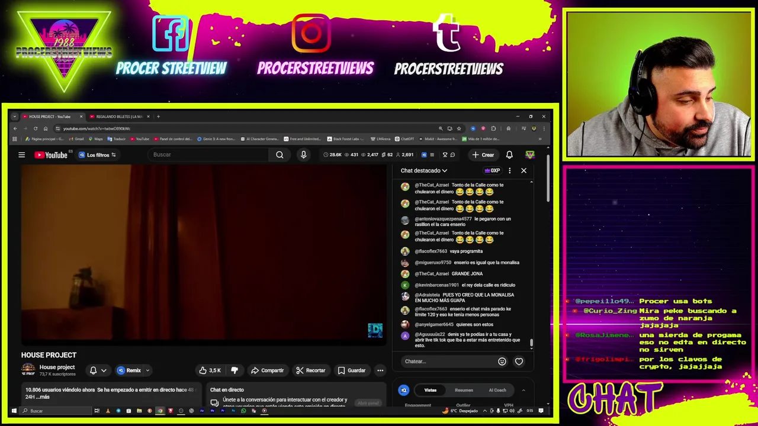Open the Maps bookmark

tap(95, 139)
